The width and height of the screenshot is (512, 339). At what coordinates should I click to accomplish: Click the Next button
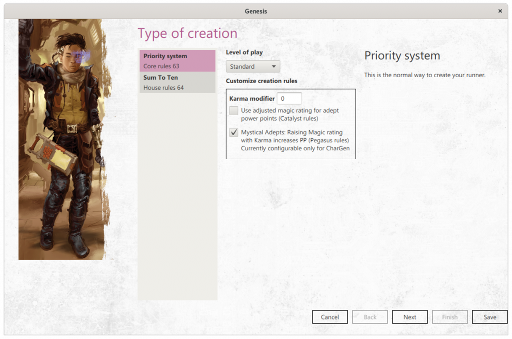point(410,317)
